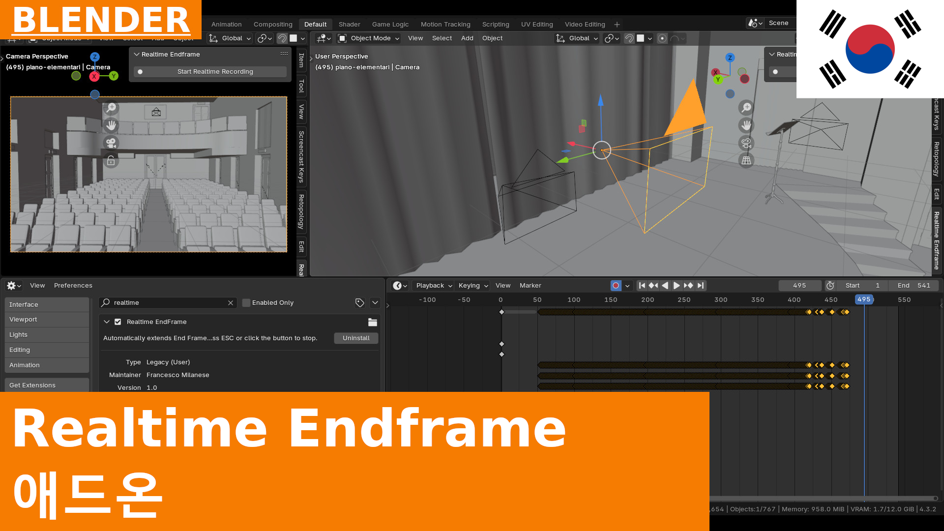This screenshot has height=531, width=944.
Task: Jump to last frame in timeline
Action: 701,285
